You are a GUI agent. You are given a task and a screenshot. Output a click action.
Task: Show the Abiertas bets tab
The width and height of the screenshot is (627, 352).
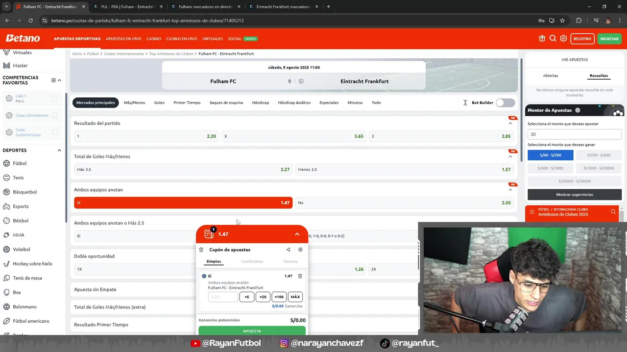point(550,76)
